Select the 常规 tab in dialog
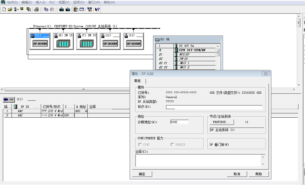The height and width of the screenshot is (185, 305). [137, 81]
